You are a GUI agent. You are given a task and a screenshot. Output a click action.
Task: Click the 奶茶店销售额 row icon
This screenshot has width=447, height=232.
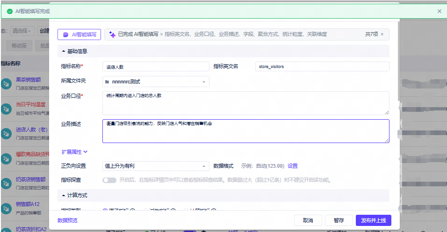[6, 184]
